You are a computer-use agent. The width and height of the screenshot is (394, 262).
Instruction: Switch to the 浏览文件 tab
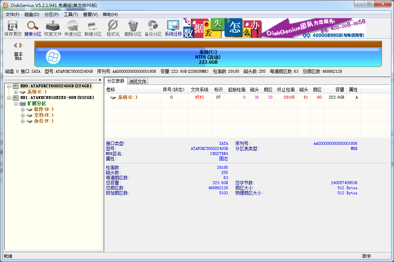click(137, 81)
